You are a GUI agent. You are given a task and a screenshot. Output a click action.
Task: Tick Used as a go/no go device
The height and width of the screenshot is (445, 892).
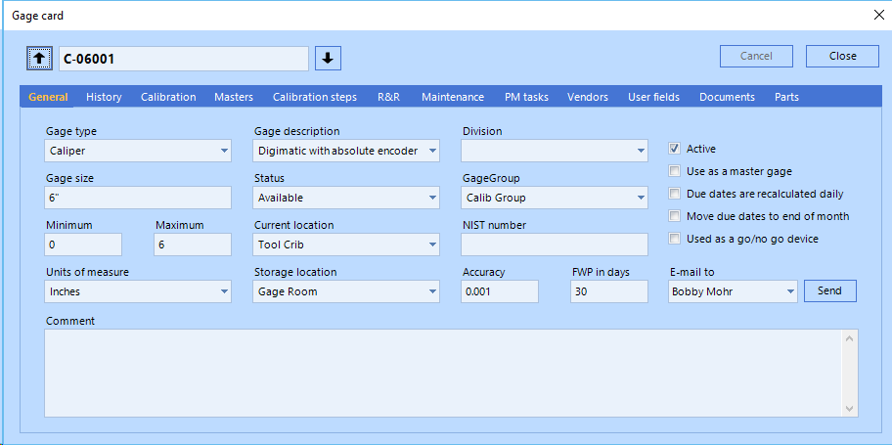coord(674,239)
